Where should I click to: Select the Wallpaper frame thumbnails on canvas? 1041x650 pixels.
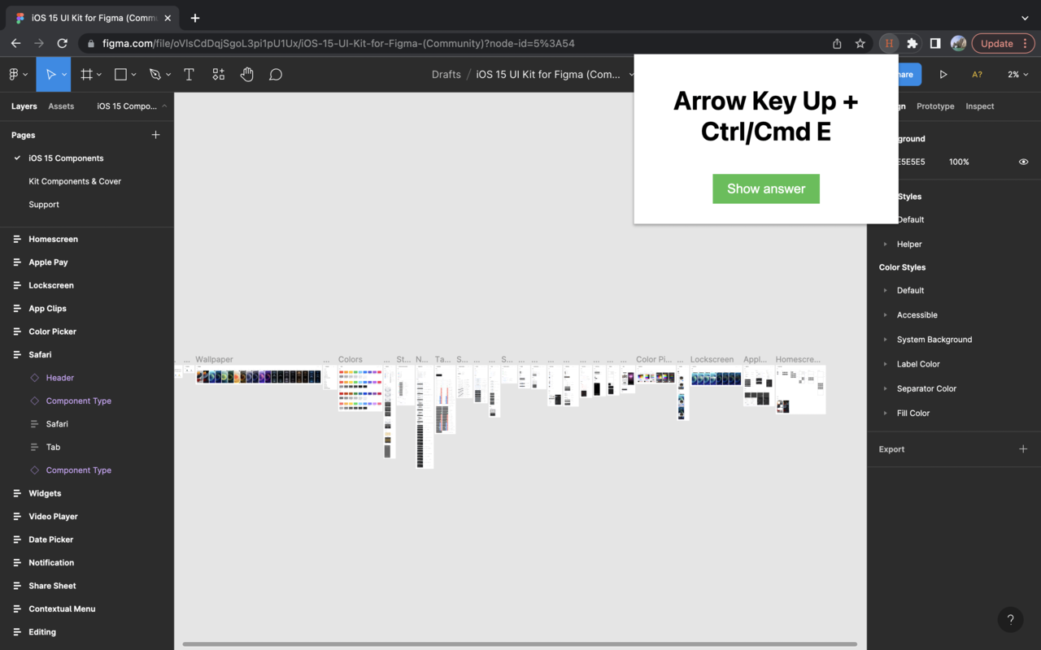pyautogui.click(x=259, y=377)
